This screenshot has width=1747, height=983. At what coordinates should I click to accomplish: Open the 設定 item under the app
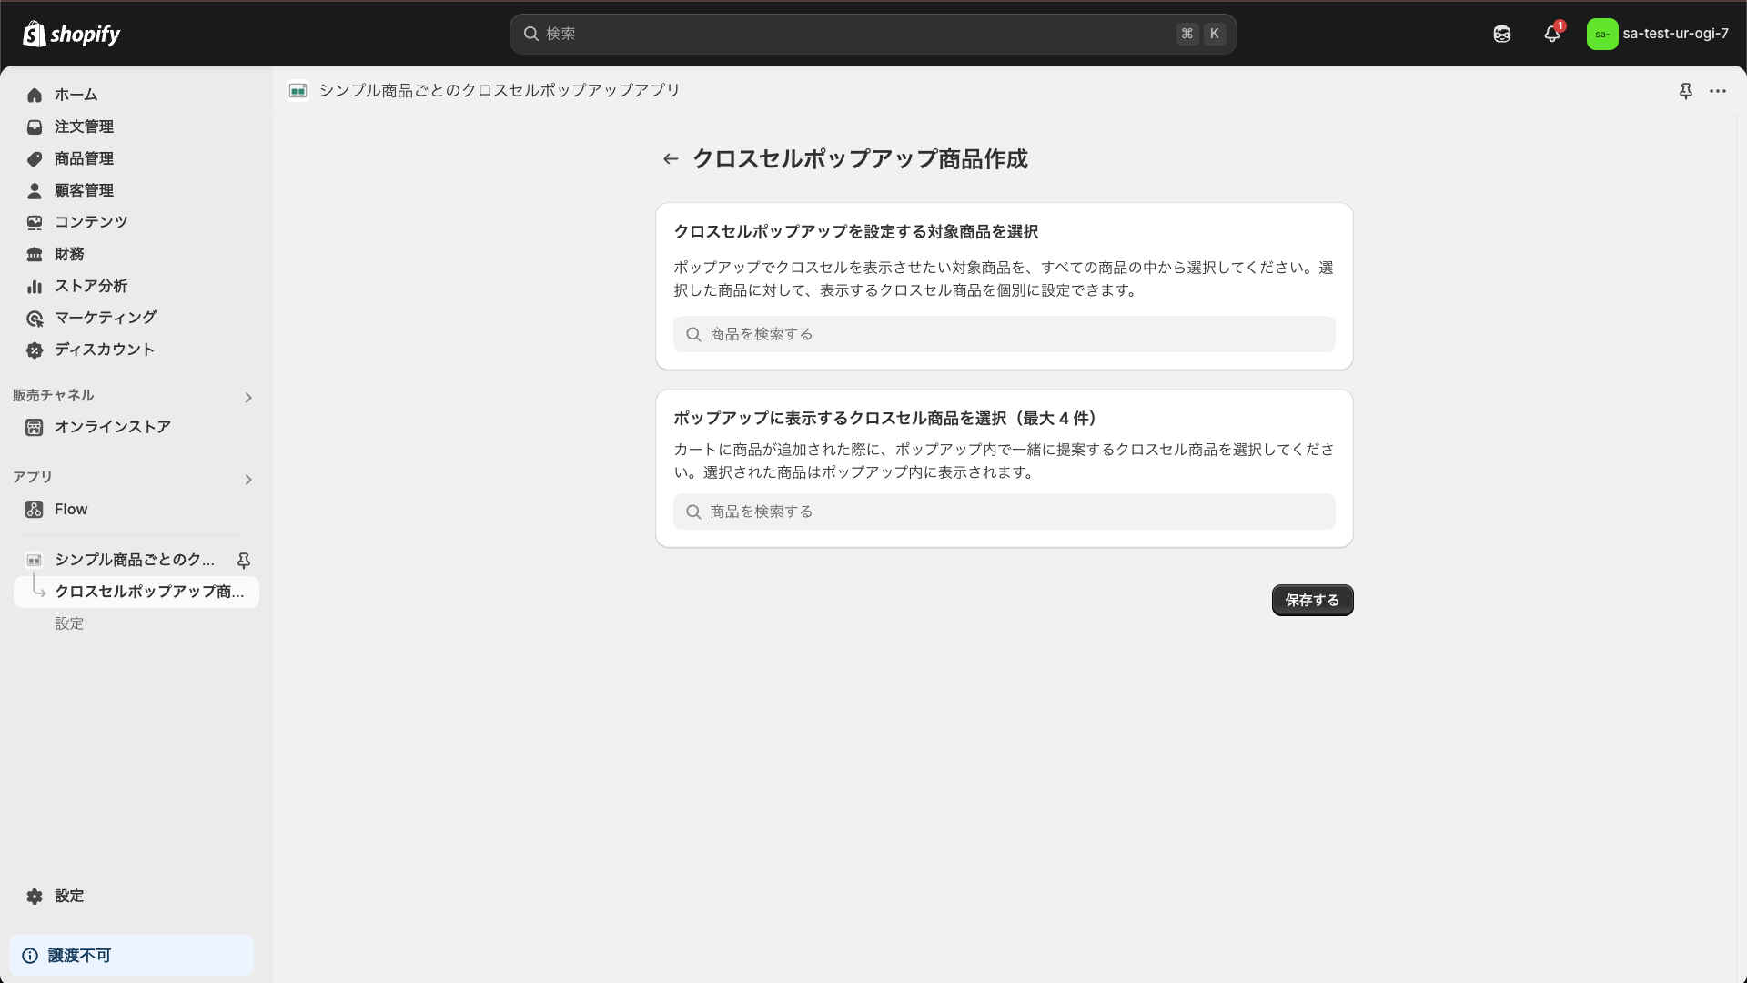(x=69, y=623)
